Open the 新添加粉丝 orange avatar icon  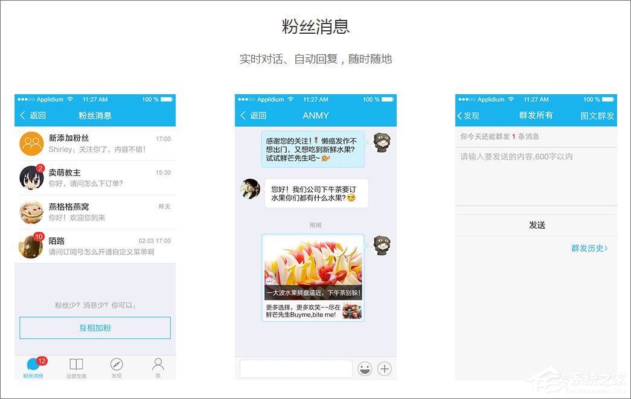point(31,144)
